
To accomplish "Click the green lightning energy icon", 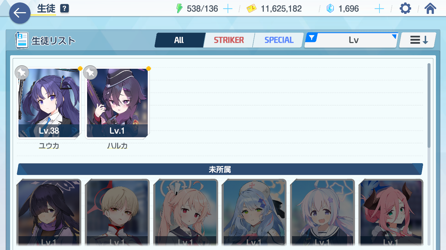I will 179,9.
